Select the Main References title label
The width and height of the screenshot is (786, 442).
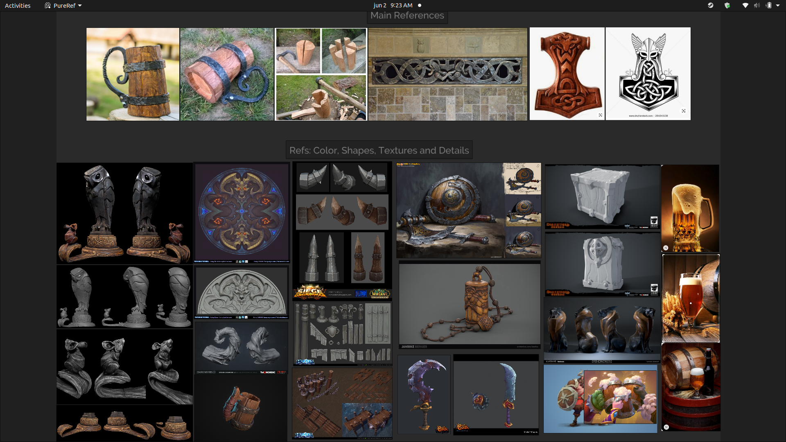(407, 16)
